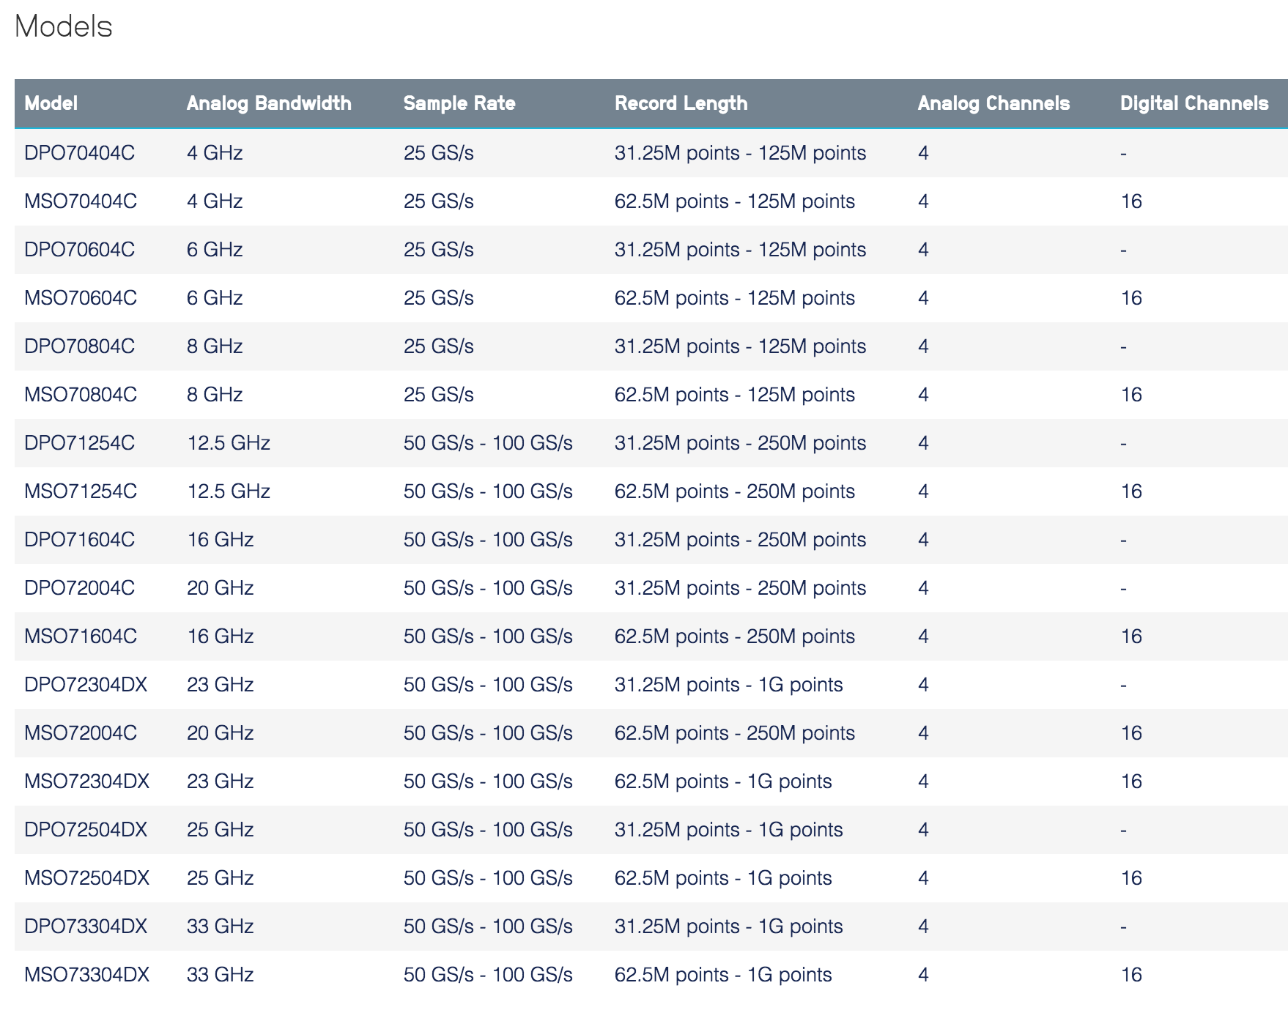Select the MSO73304DX model name

coord(86,975)
